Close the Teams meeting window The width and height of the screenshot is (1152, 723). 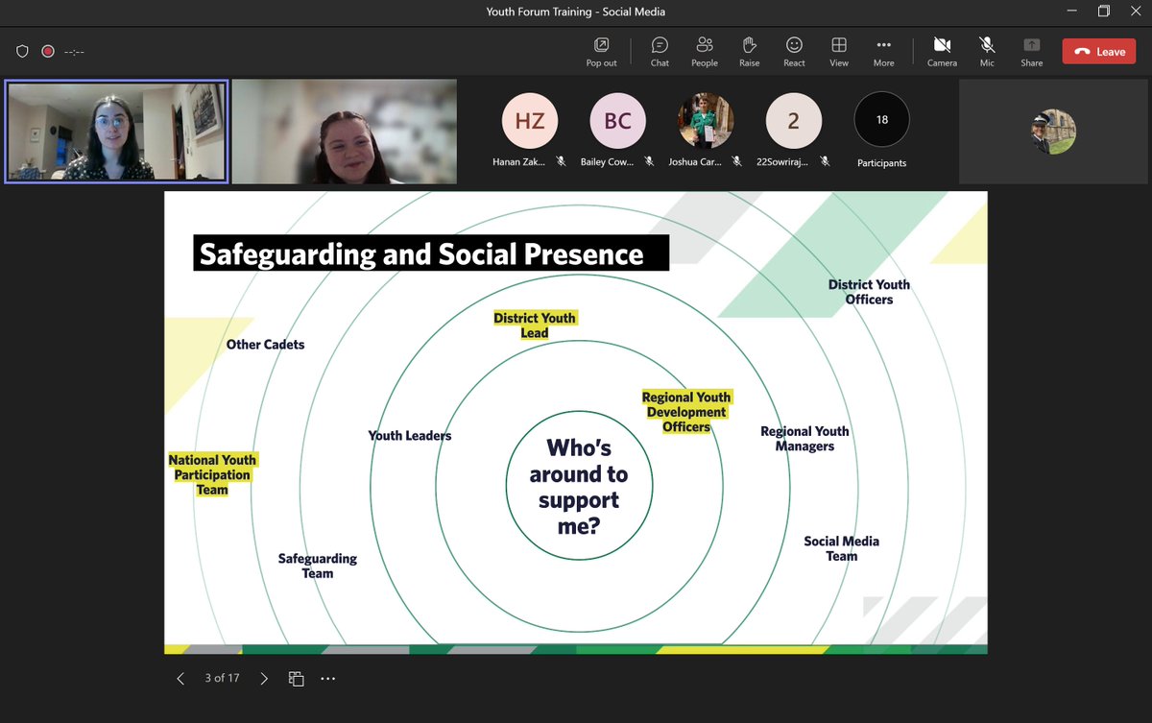1136,12
